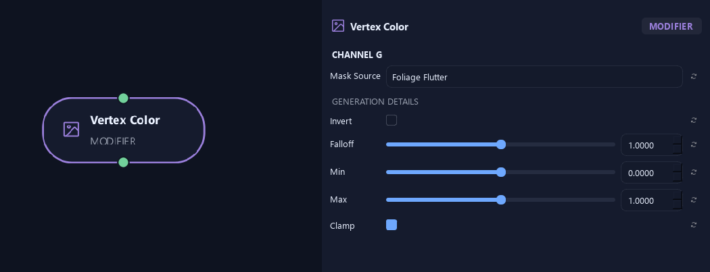Click the Invert label

coord(341,121)
